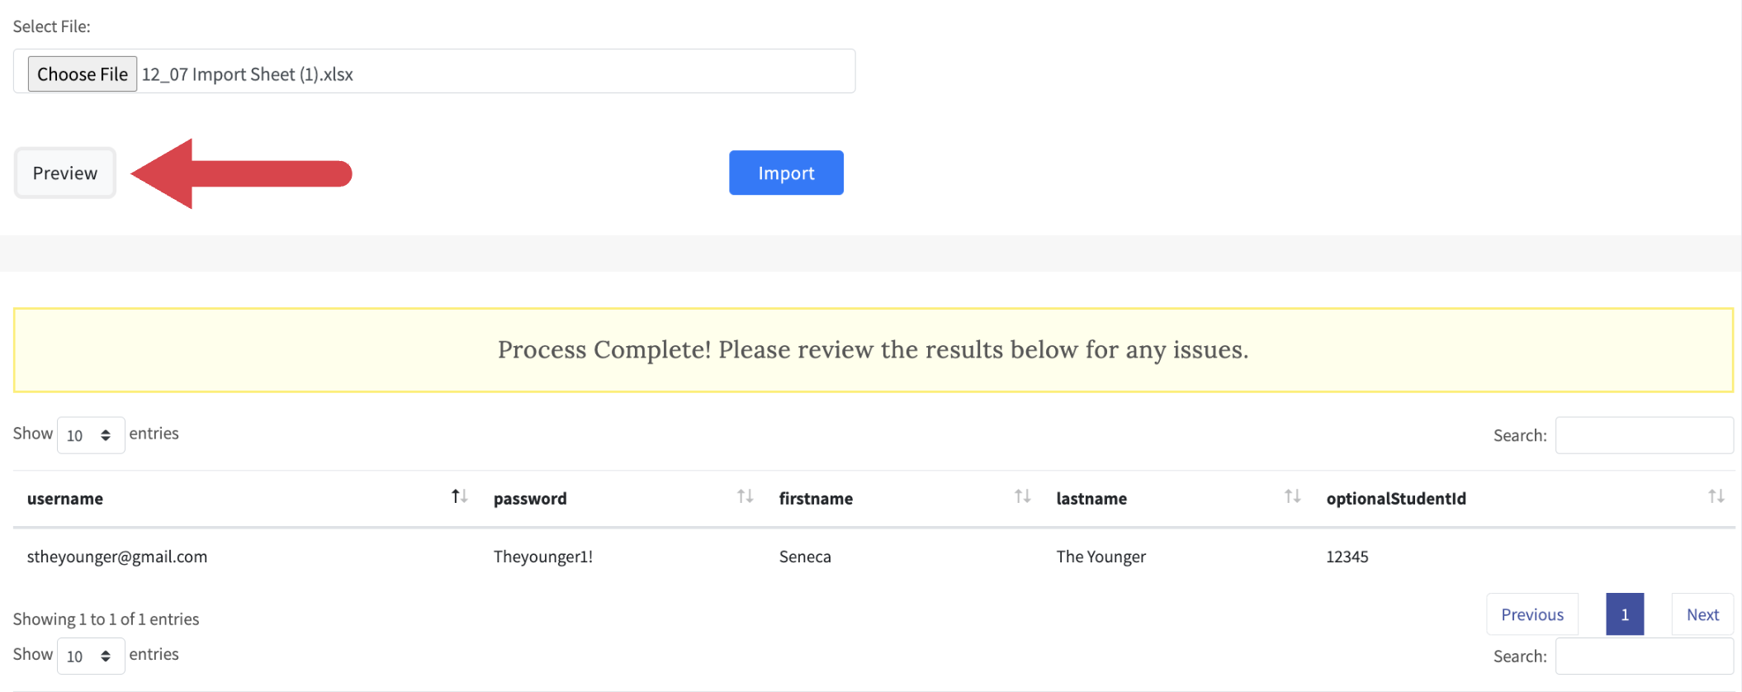Click the Choose File button
The height and width of the screenshot is (692, 1742).
pyautogui.click(x=83, y=74)
